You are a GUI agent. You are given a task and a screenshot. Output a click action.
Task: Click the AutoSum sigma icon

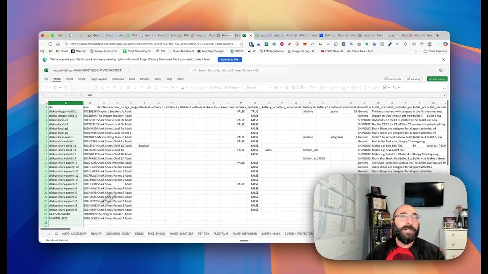364,88
